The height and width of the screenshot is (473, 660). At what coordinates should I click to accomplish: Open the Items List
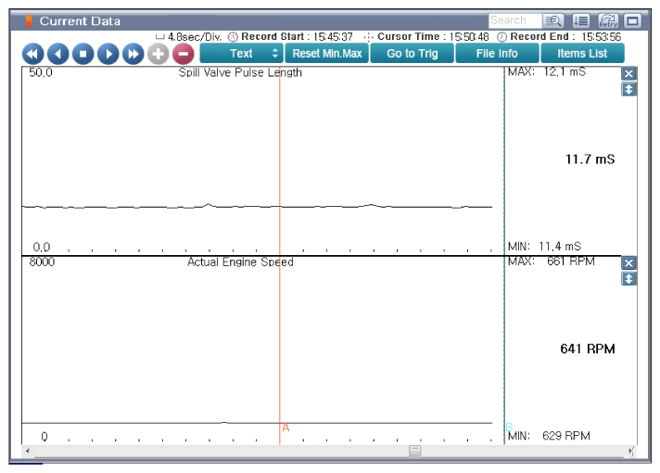click(582, 54)
